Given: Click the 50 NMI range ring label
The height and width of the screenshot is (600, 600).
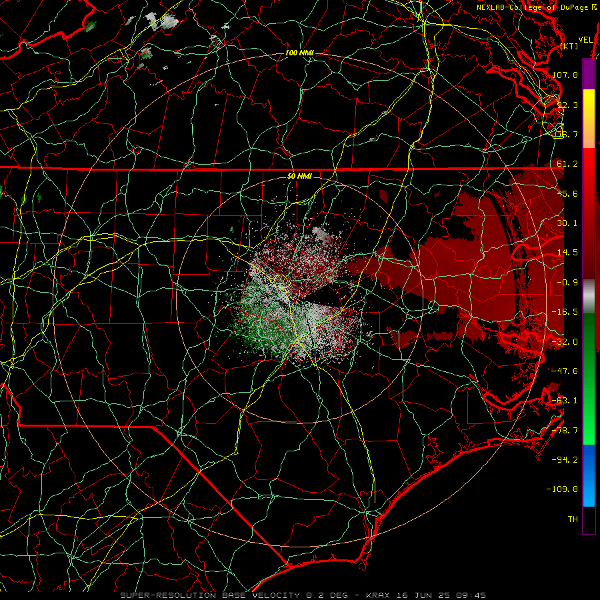Looking at the screenshot, I should tap(299, 176).
